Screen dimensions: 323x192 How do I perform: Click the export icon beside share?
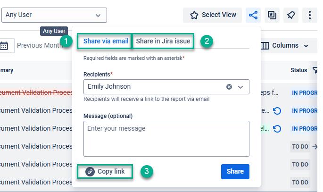272,15
